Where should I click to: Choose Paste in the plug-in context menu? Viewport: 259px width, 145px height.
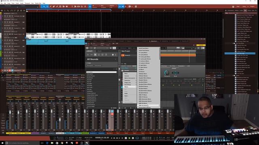(129, 93)
